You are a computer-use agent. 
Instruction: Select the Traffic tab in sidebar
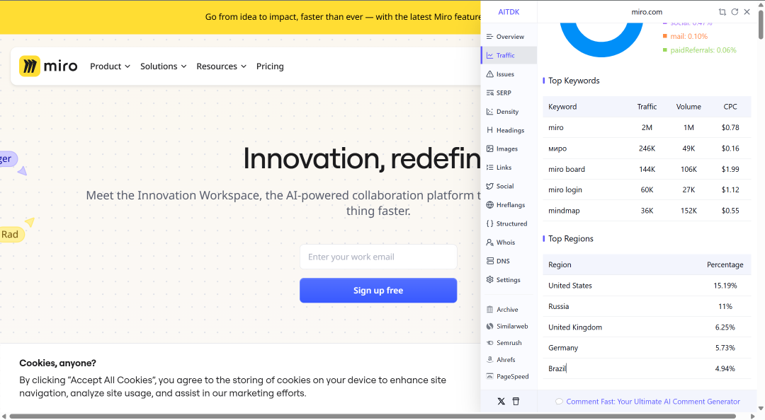click(x=509, y=56)
